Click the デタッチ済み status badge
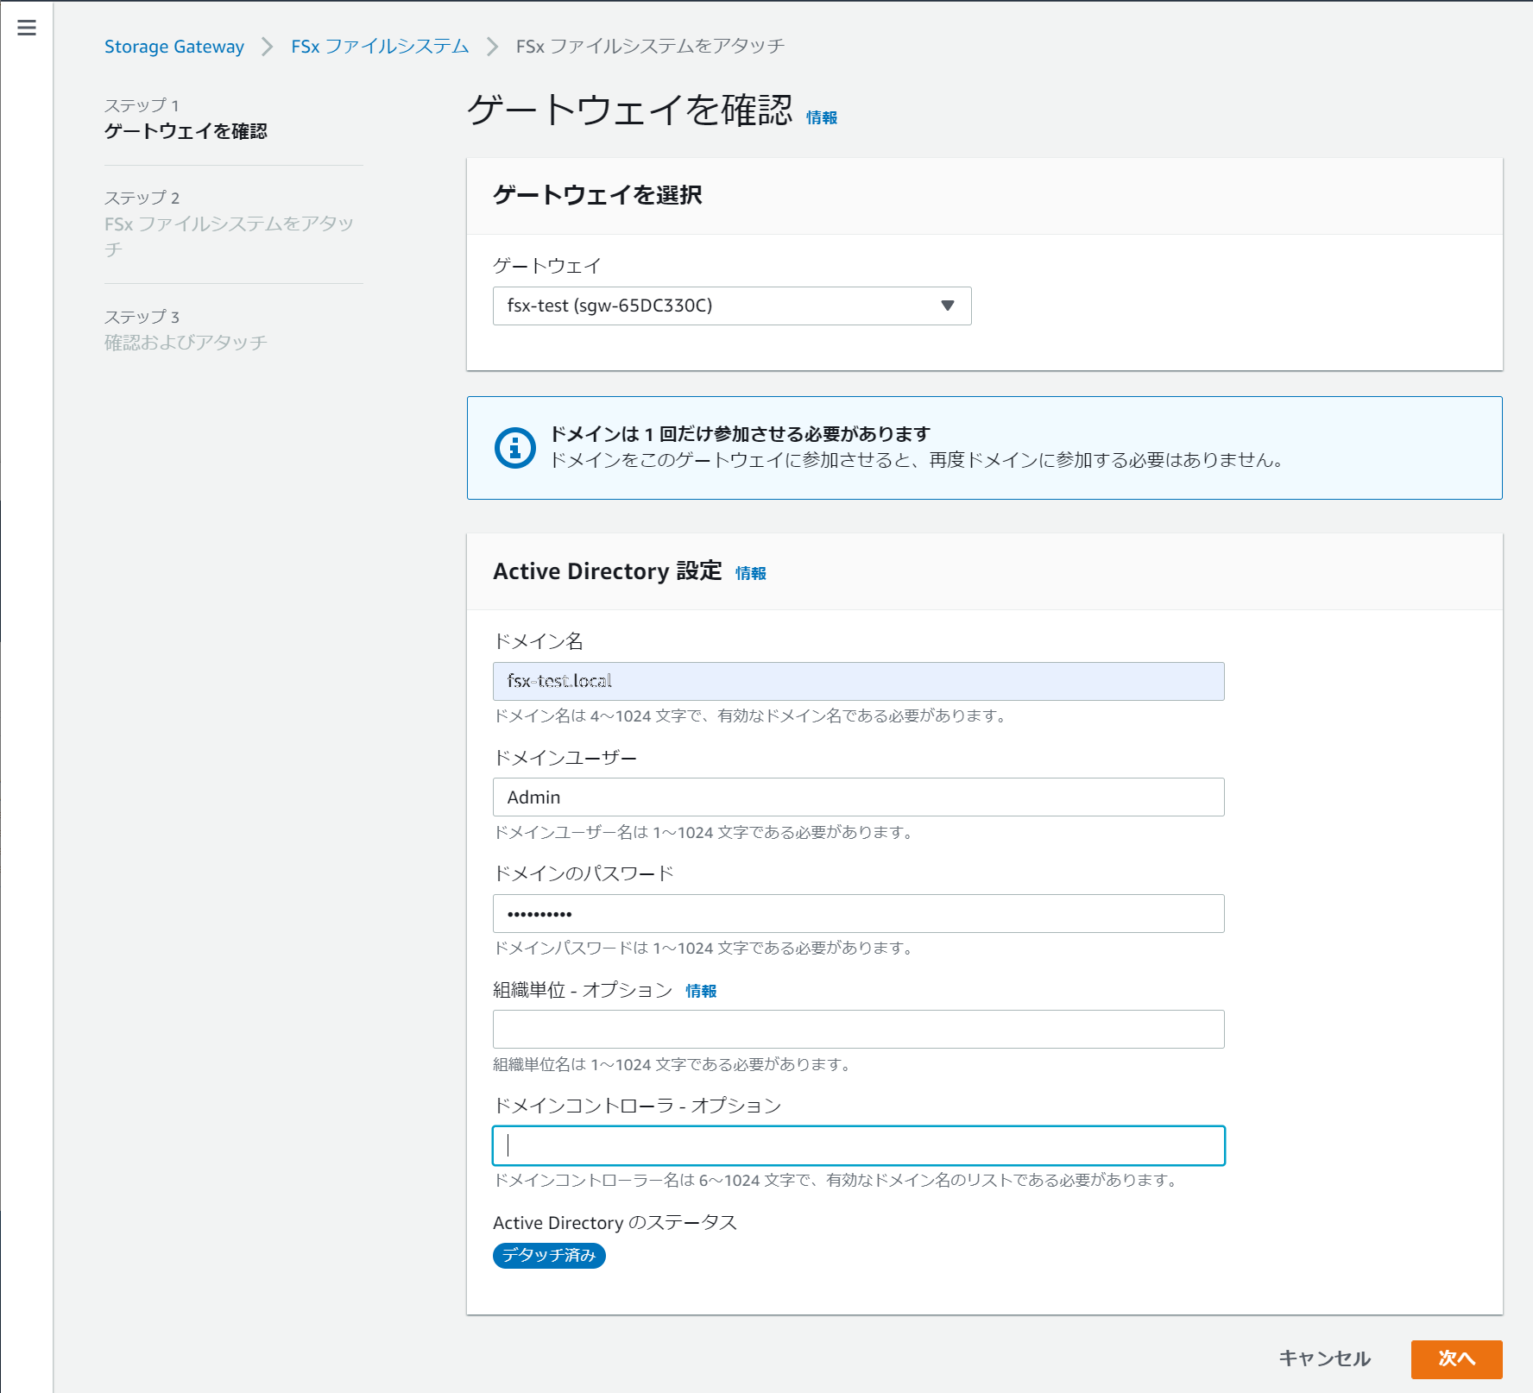The image size is (1533, 1393). pyautogui.click(x=549, y=1255)
